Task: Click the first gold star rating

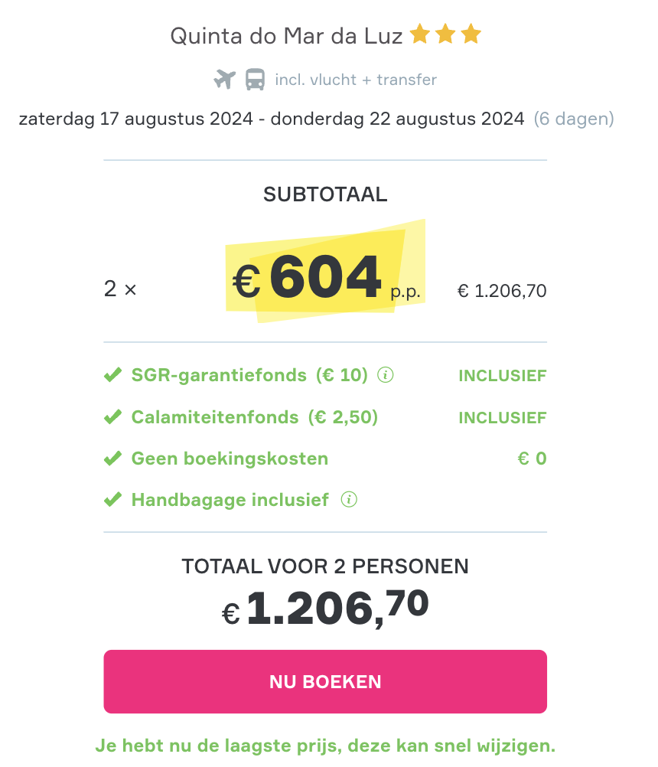Action: click(420, 34)
